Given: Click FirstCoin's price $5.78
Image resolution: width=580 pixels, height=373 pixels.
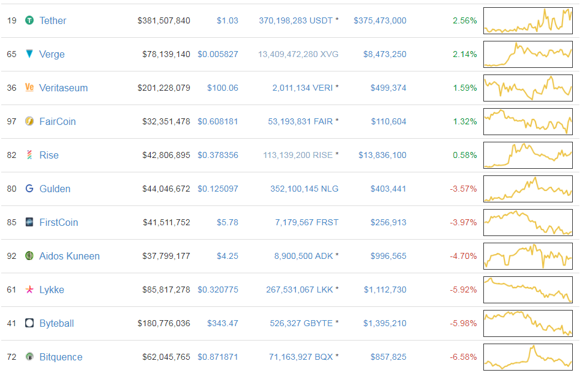Looking at the screenshot, I should coord(227,223).
